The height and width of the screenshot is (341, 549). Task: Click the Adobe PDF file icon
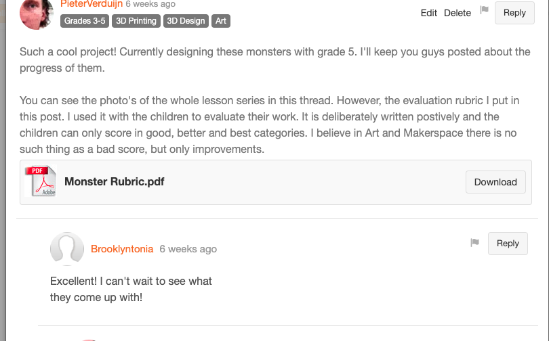pos(41,181)
